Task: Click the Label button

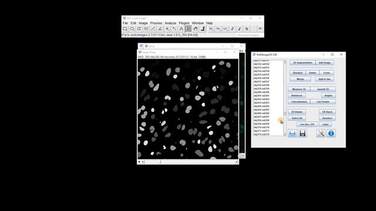Action: (x=325, y=124)
